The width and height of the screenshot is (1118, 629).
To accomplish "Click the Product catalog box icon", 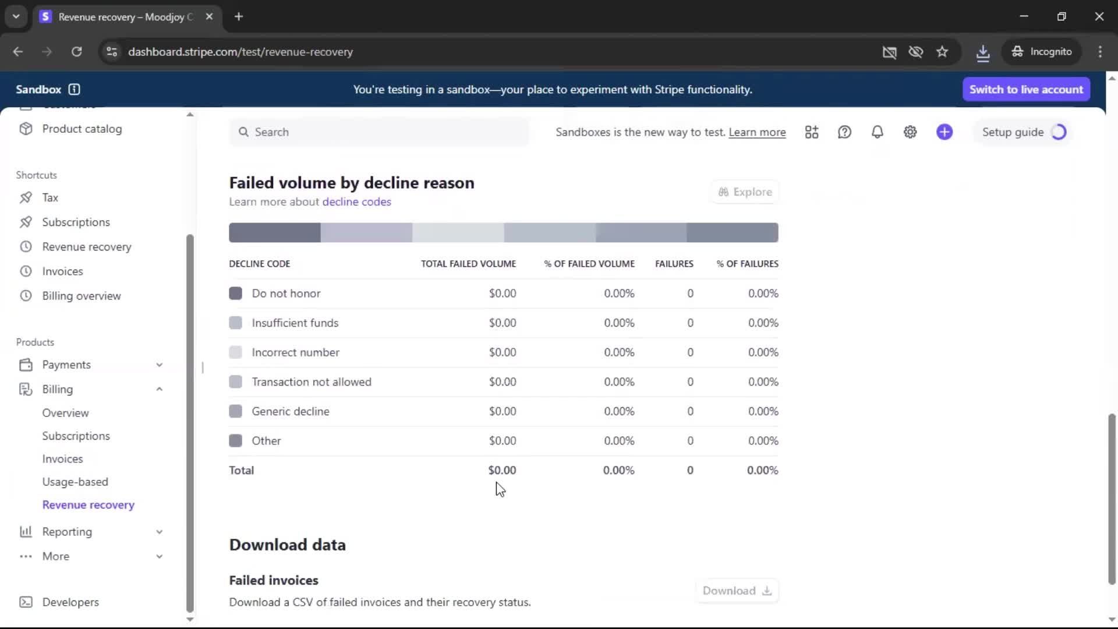I will [x=26, y=129].
